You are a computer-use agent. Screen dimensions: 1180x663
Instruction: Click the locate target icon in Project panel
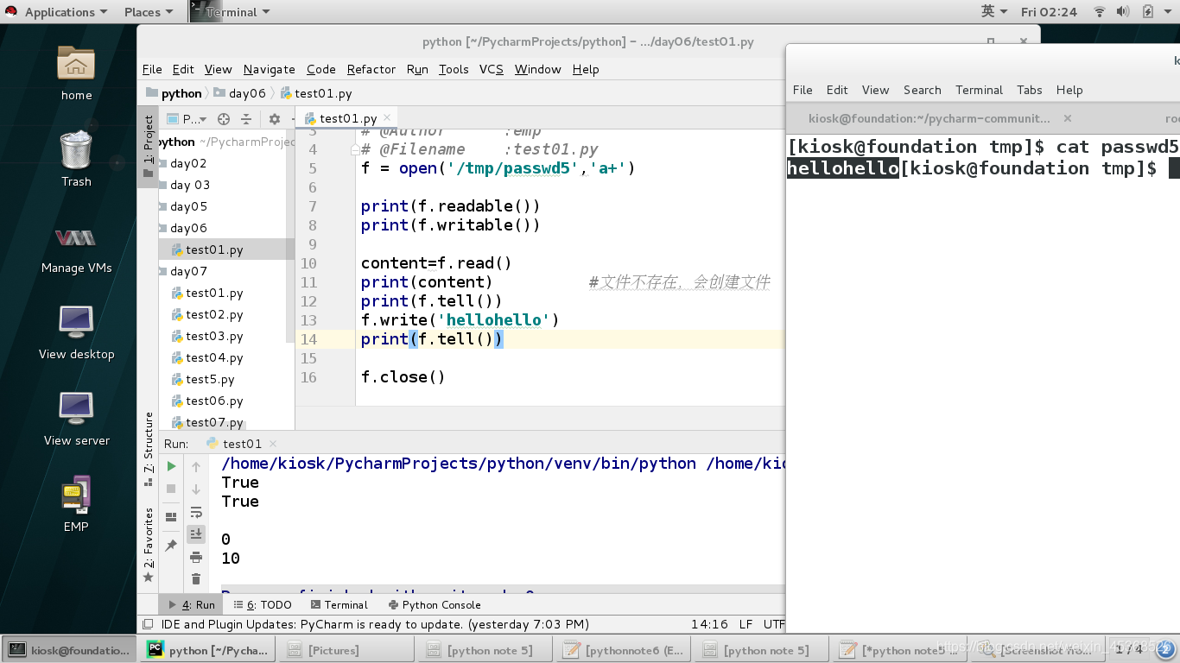224,119
